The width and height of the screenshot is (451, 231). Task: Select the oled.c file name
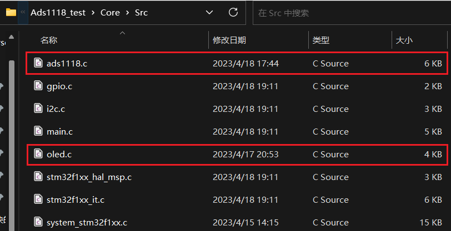pos(59,154)
